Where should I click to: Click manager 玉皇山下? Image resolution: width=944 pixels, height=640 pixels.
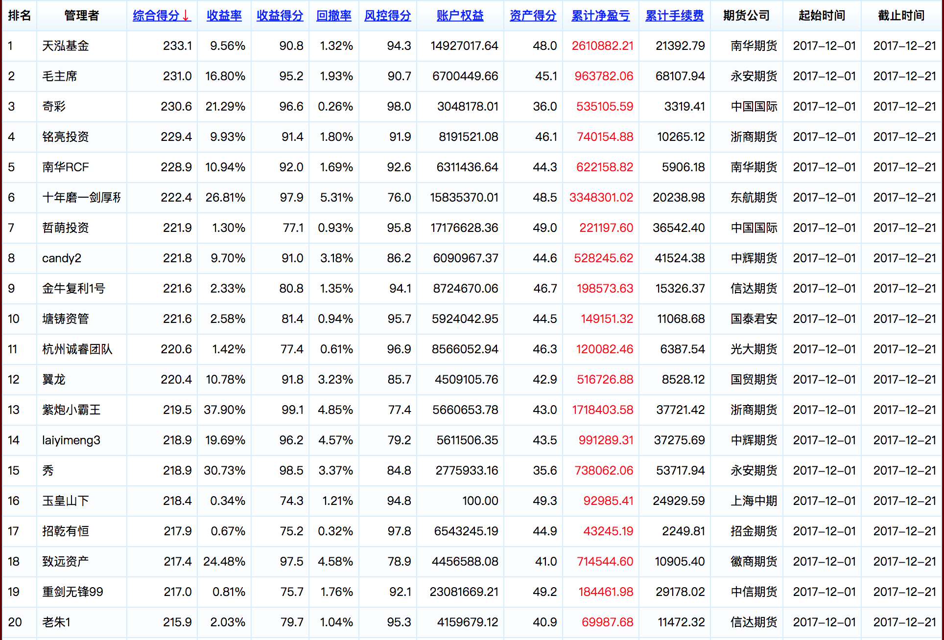(66, 501)
